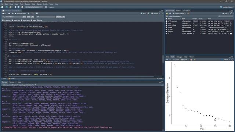
Task: View the dat object with magnifier icon
Action: pyautogui.click(x=231, y=23)
